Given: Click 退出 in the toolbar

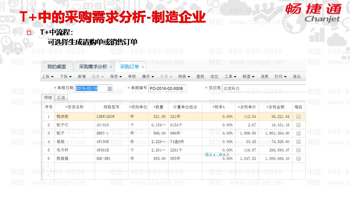Looking at the screenshot, I should point(297,77).
